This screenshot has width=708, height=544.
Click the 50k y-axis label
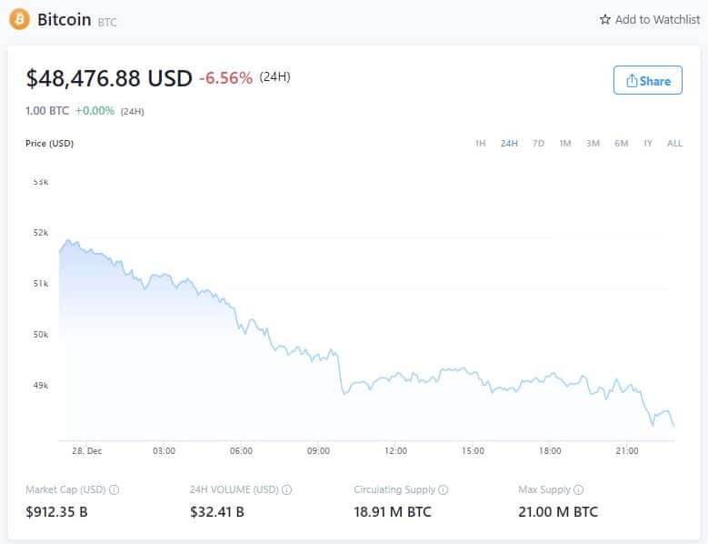tap(41, 335)
